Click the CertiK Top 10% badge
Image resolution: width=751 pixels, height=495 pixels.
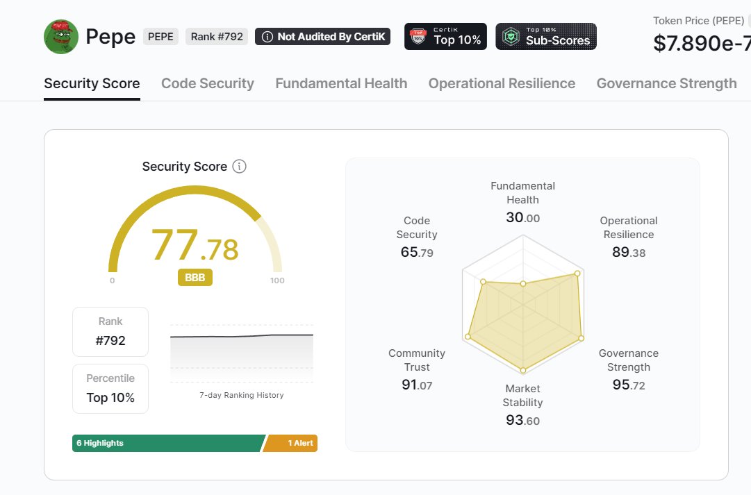tap(445, 36)
